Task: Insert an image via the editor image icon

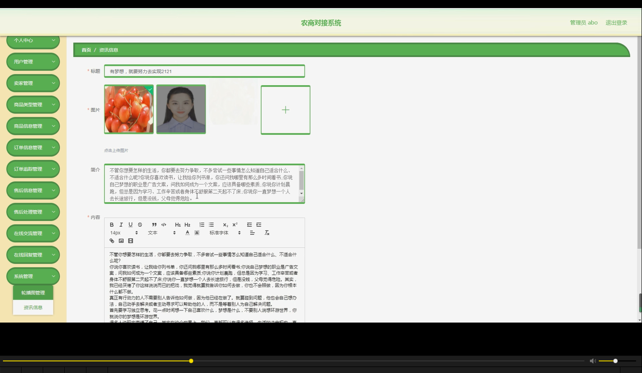Action: click(x=121, y=240)
